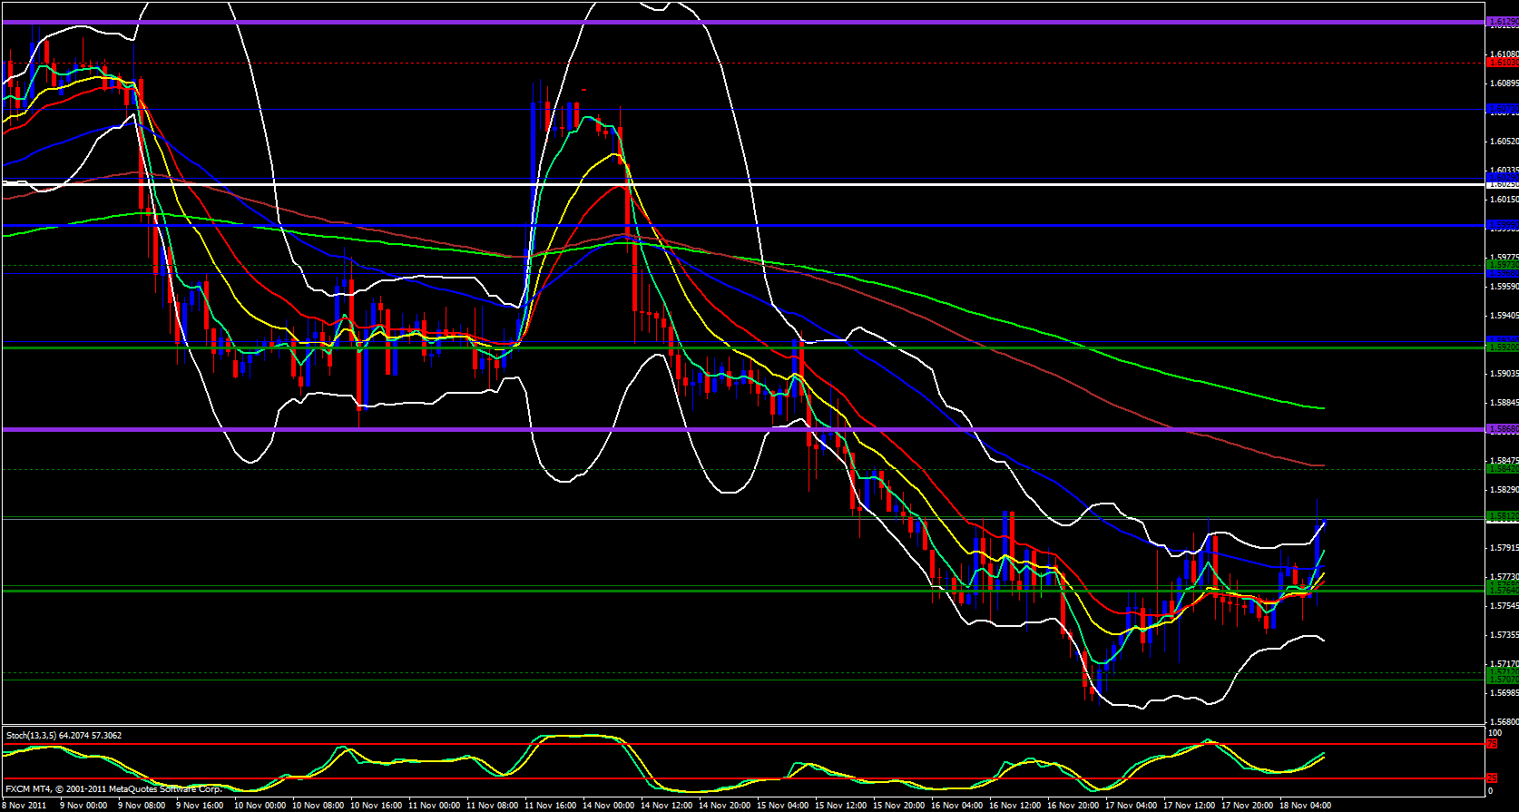
Task: Select the 18 Nov 04:00 time label
Action: (1305, 805)
